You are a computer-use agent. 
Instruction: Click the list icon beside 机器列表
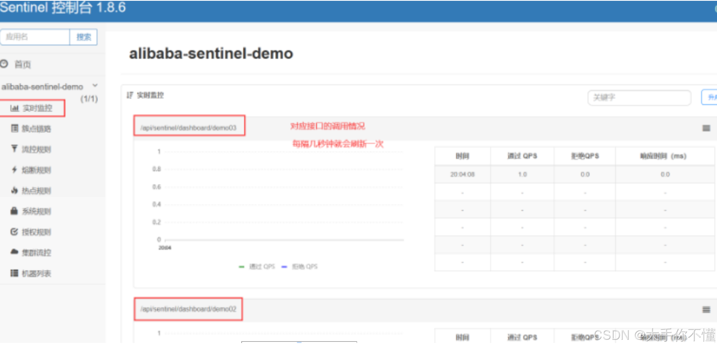[14, 273]
